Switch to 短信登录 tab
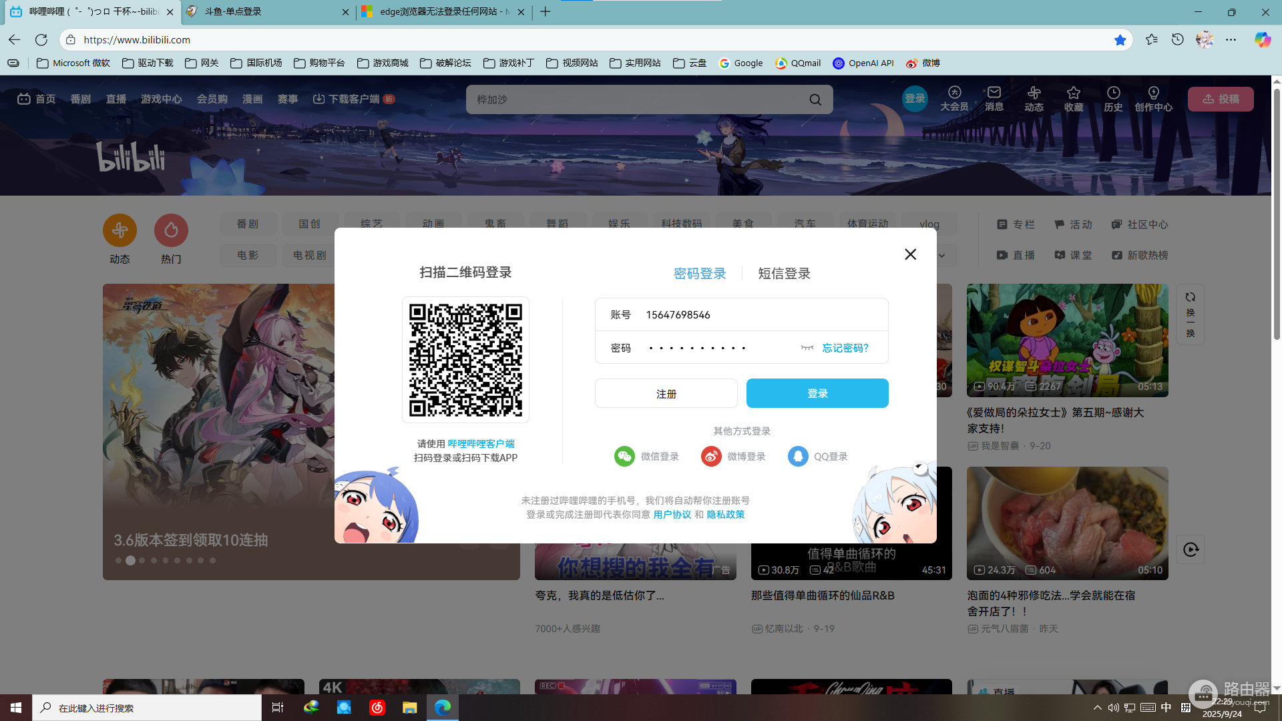The width and height of the screenshot is (1282, 721). tap(784, 274)
